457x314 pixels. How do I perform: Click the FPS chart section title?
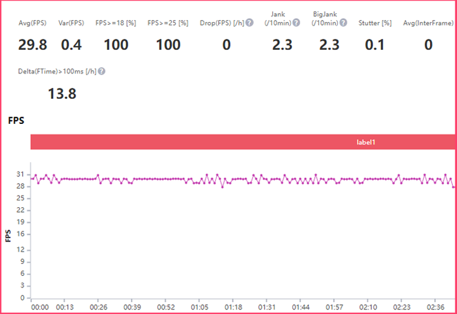(x=16, y=120)
